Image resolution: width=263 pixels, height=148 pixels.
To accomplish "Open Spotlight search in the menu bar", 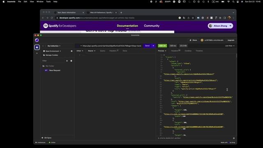I will click(x=233, y=2).
